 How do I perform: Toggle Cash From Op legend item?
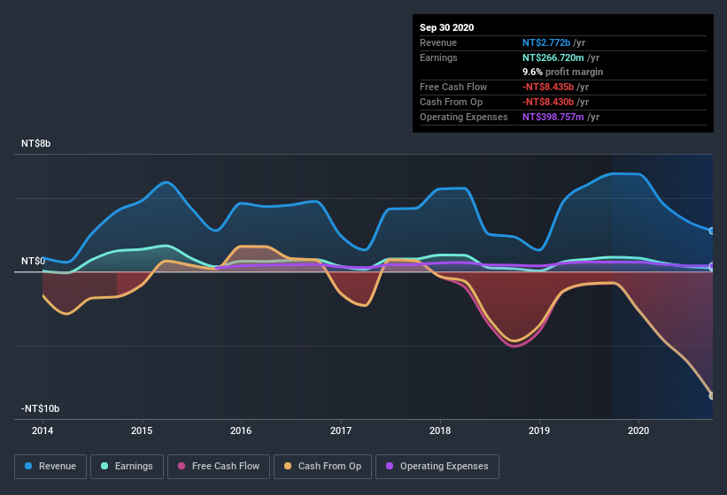pos(323,466)
